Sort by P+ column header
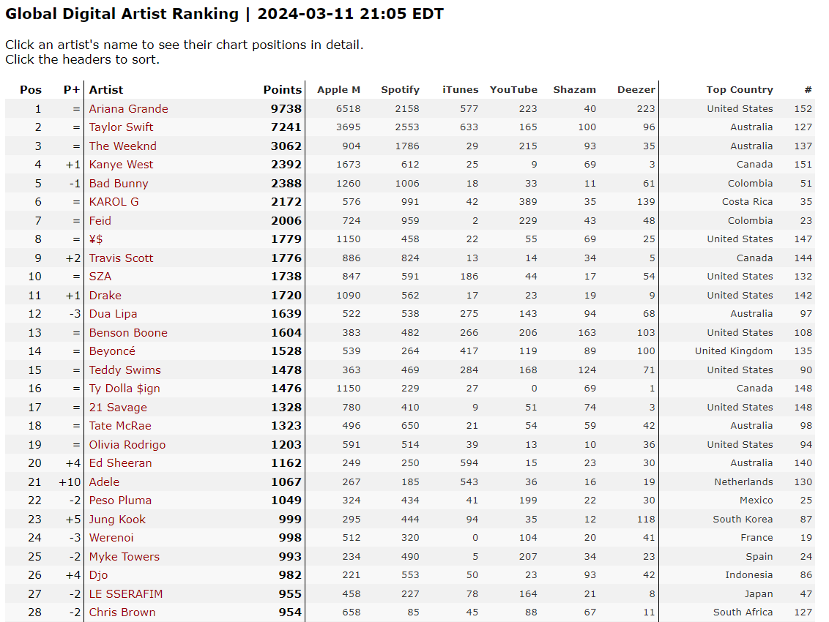The width and height of the screenshot is (829, 622). (x=71, y=90)
